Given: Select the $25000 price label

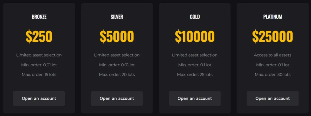Looking at the screenshot, I should pyautogui.click(x=272, y=36).
